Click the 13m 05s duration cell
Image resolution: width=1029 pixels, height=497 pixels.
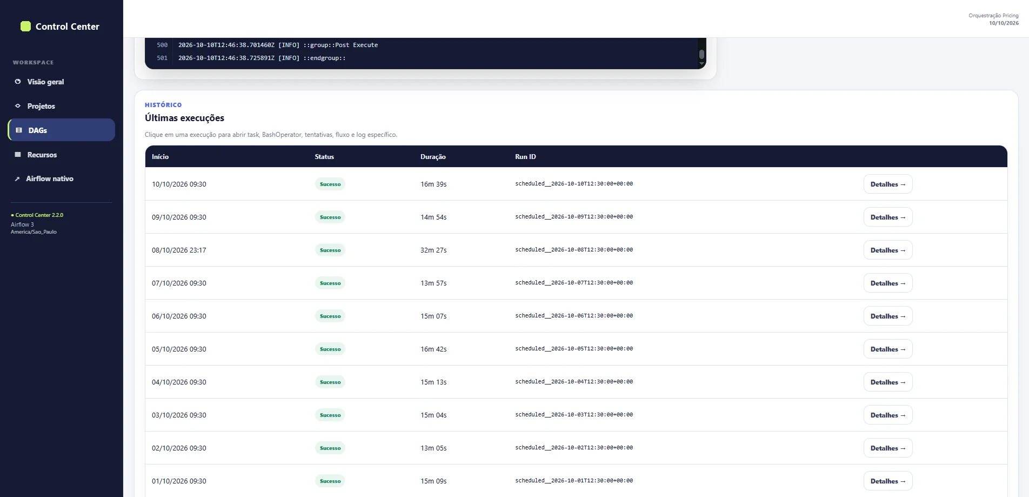pos(433,448)
